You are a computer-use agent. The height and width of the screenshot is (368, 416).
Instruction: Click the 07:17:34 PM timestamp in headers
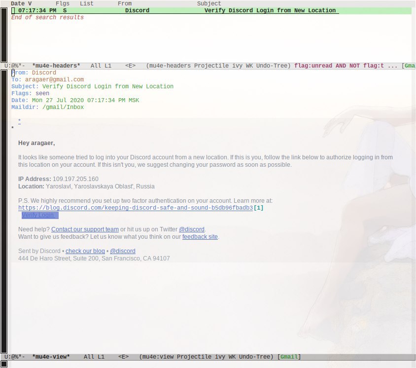point(37,10)
